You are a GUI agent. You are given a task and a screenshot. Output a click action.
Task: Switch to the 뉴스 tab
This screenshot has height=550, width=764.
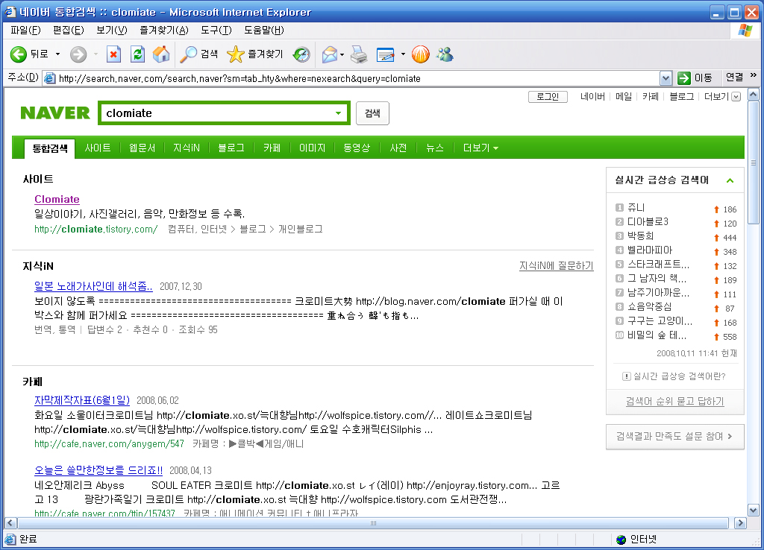point(435,148)
